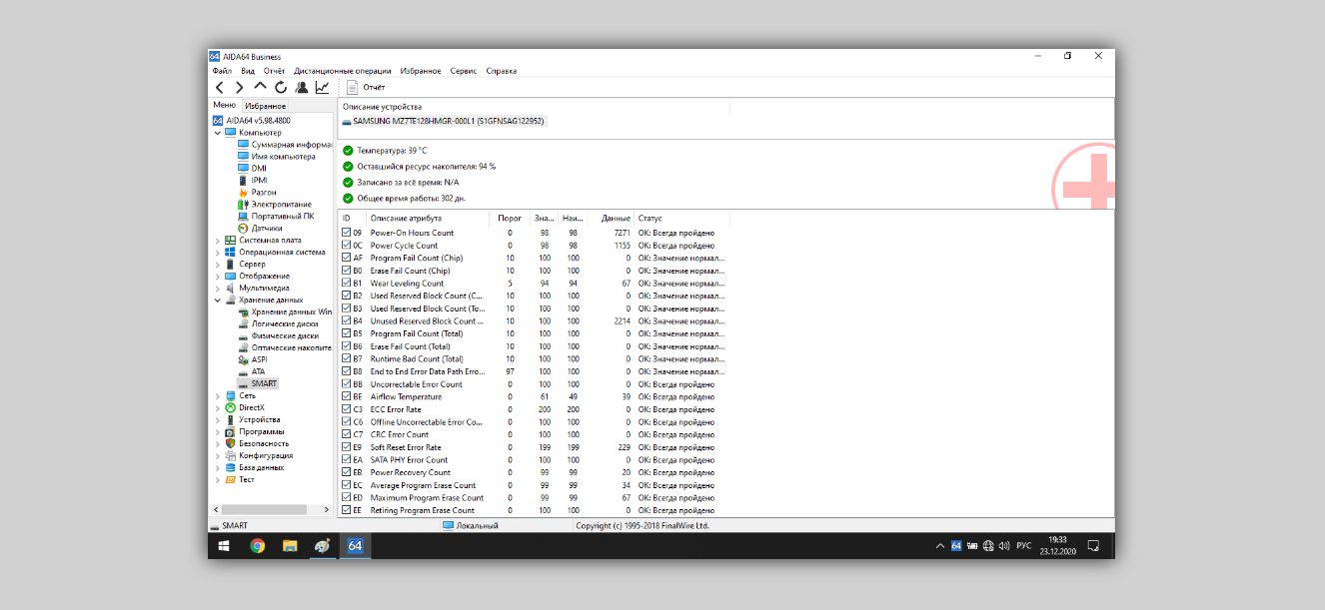The height and width of the screenshot is (610, 1325).
Task: Select the Портативный ПК laptop icon
Action: pos(243,216)
